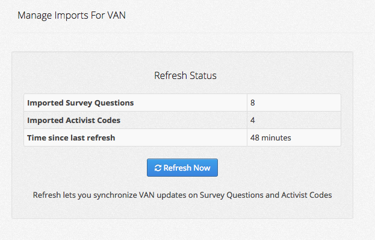The height and width of the screenshot is (240, 375).
Task: Click Activist Codes in the description sentence
Action: click(x=306, y=195)
